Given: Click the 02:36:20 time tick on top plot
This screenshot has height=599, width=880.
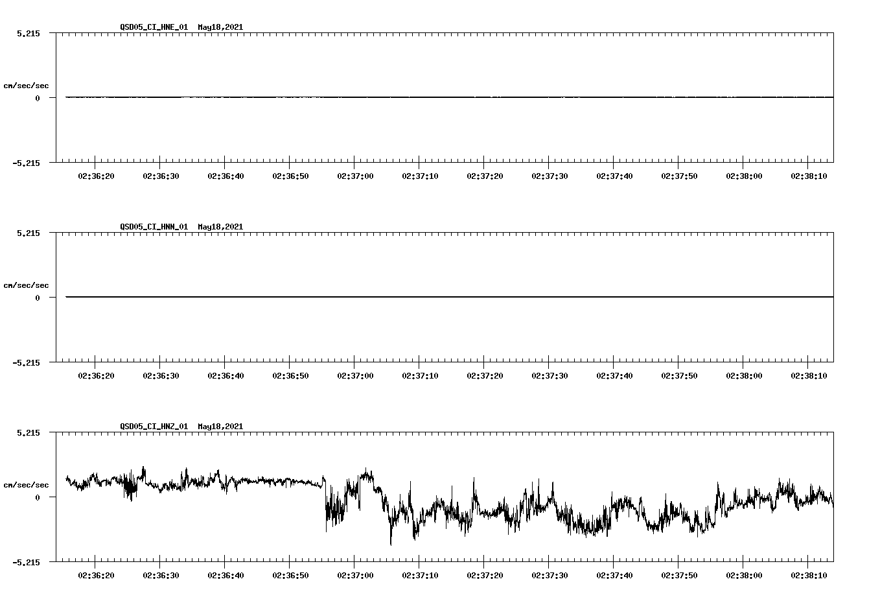Looking at the screenshot, I should [96, 174].
